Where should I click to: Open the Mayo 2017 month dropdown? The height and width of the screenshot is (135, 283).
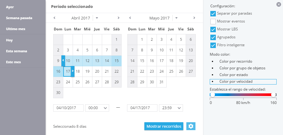click(176, 18)
